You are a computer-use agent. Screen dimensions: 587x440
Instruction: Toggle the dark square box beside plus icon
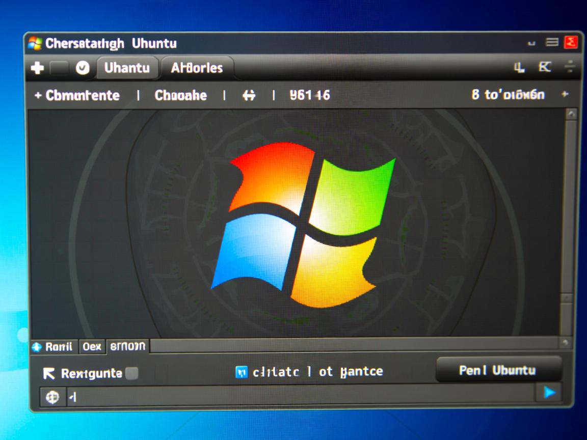click(x=59, y=68)
